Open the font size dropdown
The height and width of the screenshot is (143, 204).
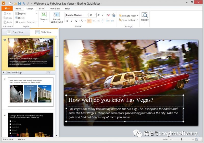pyautogui.click(x=95, y=15)
